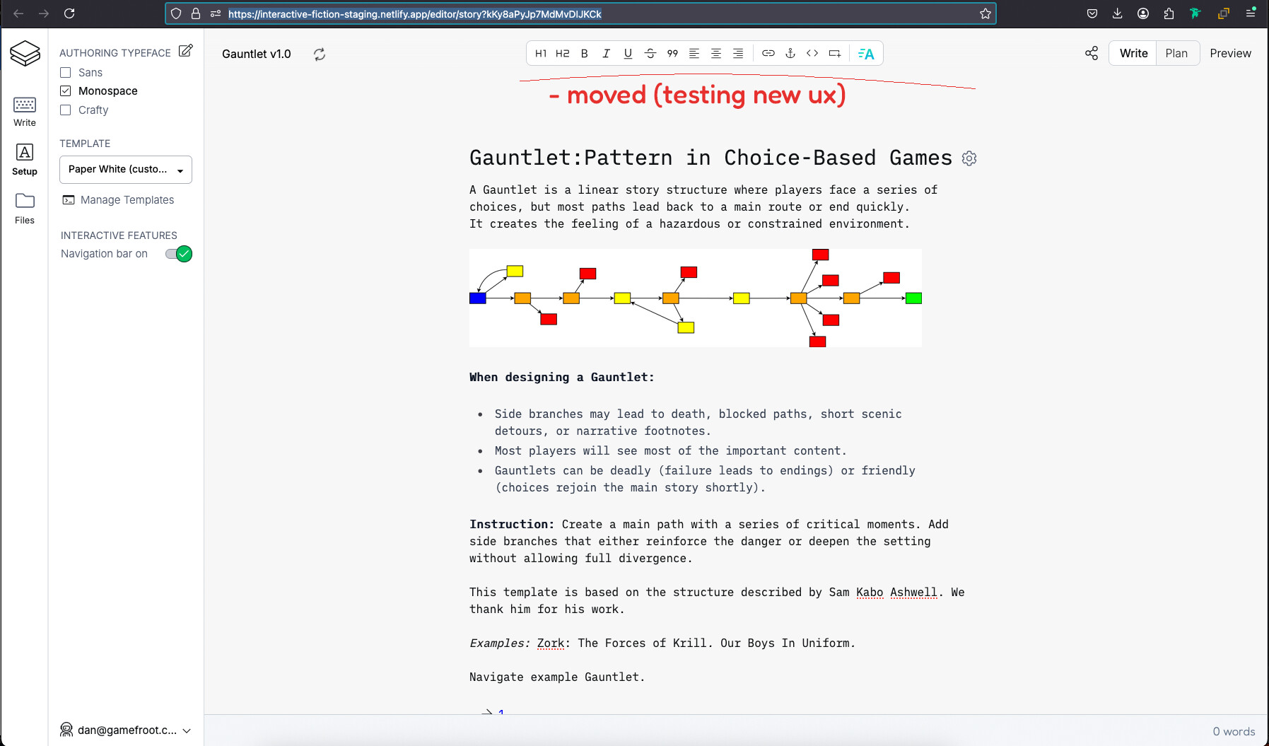The height and width of the screenshot is (746, 1269).
Task: Click the 'Examples: Zork' line
Action: coord(662,643)
